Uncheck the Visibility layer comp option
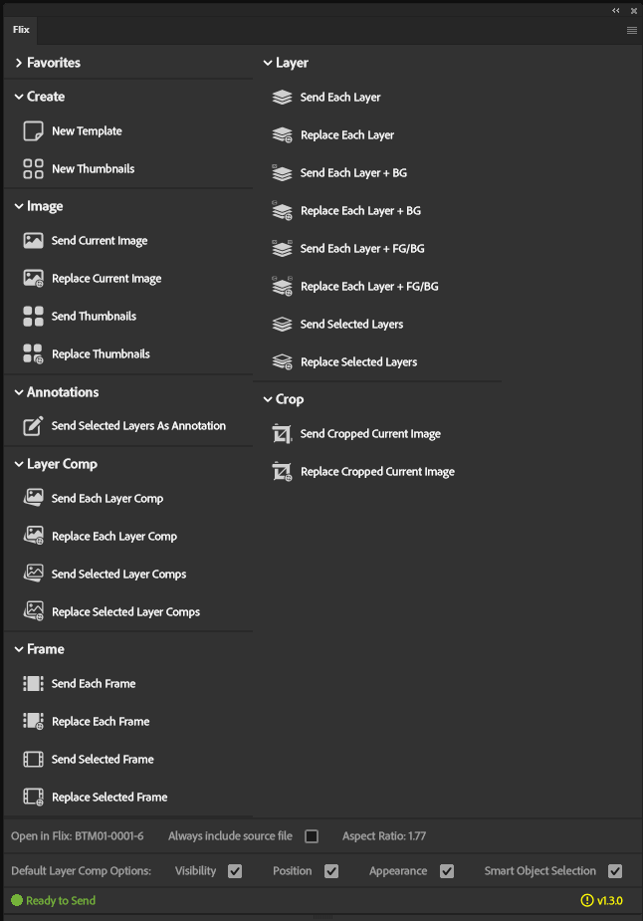This screenshot has height=921, width=643. (x=235, y=871)
